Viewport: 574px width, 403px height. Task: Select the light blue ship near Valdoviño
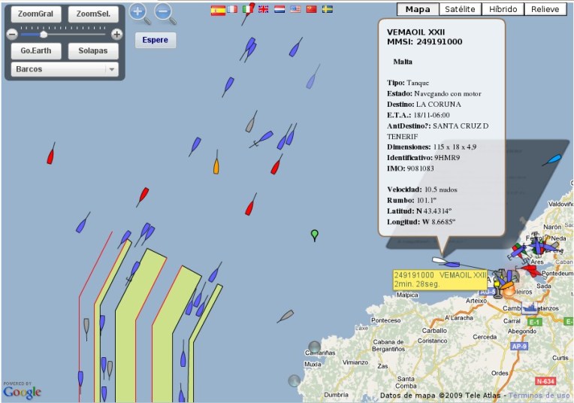point(552,159)
